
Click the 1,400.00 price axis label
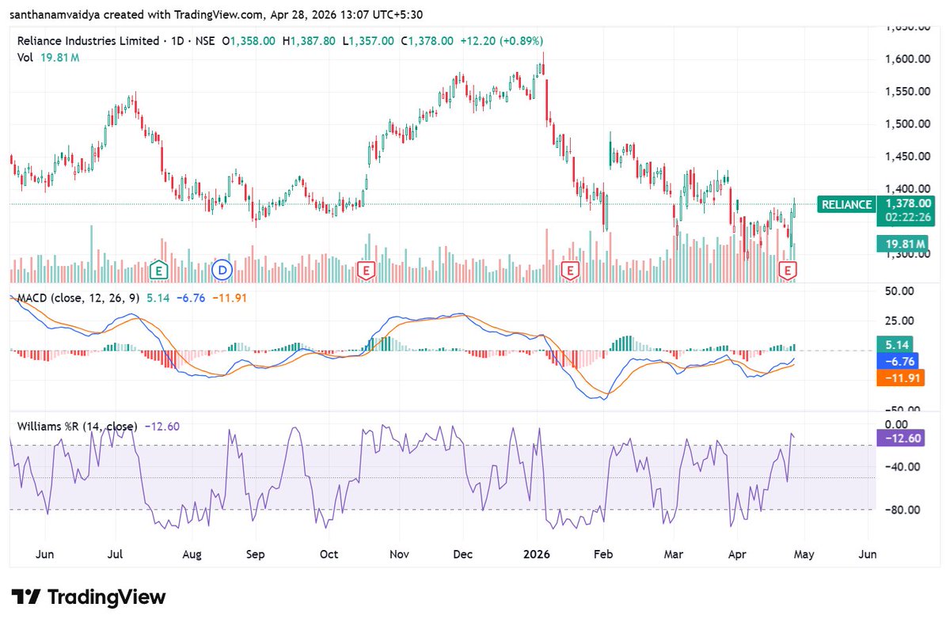[x=907, y=188]
